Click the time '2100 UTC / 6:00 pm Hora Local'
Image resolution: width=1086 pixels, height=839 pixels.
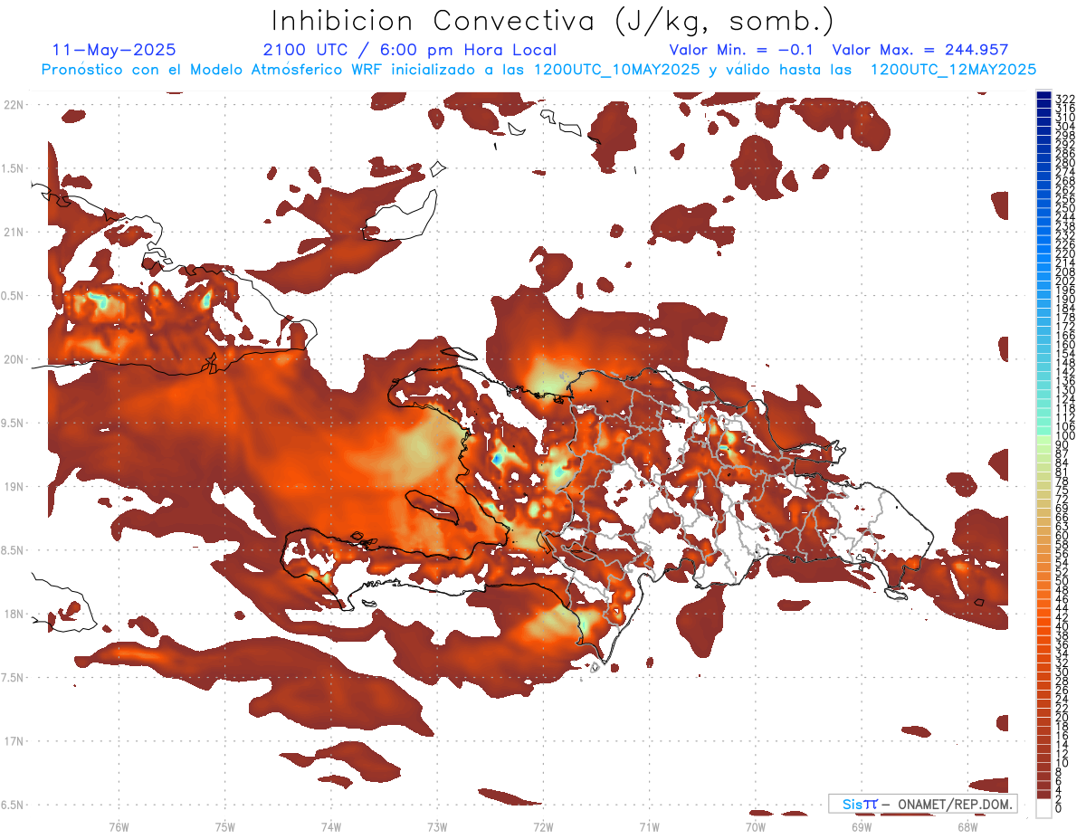(410, 50)
